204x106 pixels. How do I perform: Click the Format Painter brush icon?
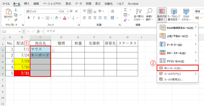coord(16,20)
